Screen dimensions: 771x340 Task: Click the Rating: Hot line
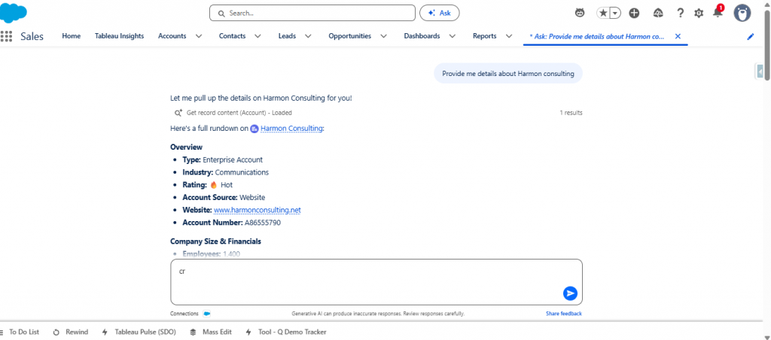pos(208,185)
